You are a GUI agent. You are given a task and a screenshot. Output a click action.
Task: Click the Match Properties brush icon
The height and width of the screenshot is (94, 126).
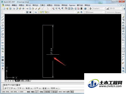(x=36, y=9)
